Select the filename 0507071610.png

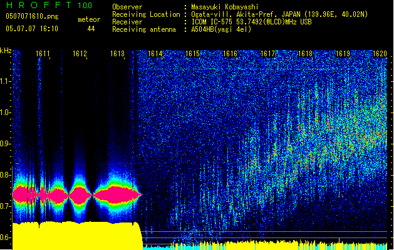(32, 16)
